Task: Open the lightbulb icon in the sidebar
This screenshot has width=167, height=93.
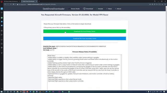Action: tap(2, 53)
